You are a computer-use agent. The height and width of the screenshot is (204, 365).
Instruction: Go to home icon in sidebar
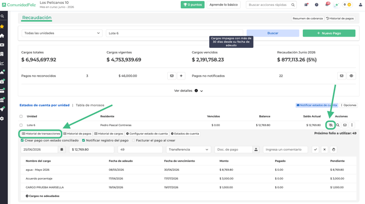[x=2, y=36]
